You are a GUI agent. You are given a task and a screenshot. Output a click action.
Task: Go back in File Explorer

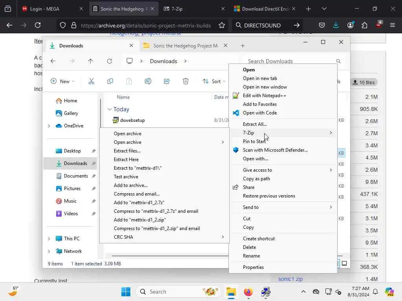[53, 61]
